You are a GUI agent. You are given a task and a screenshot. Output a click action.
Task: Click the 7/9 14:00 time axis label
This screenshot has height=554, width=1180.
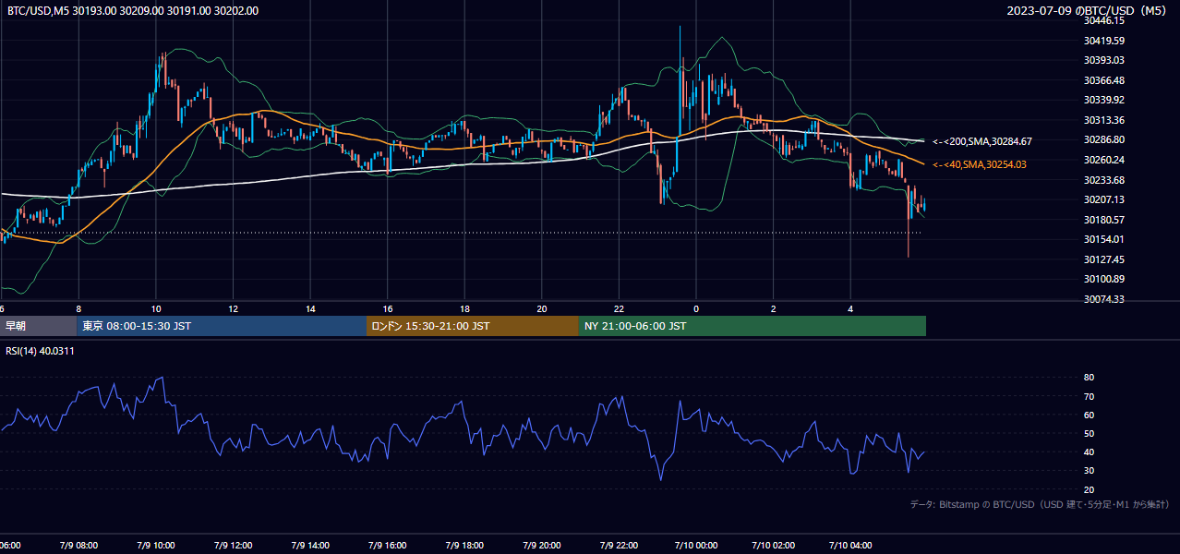(310, 546)
